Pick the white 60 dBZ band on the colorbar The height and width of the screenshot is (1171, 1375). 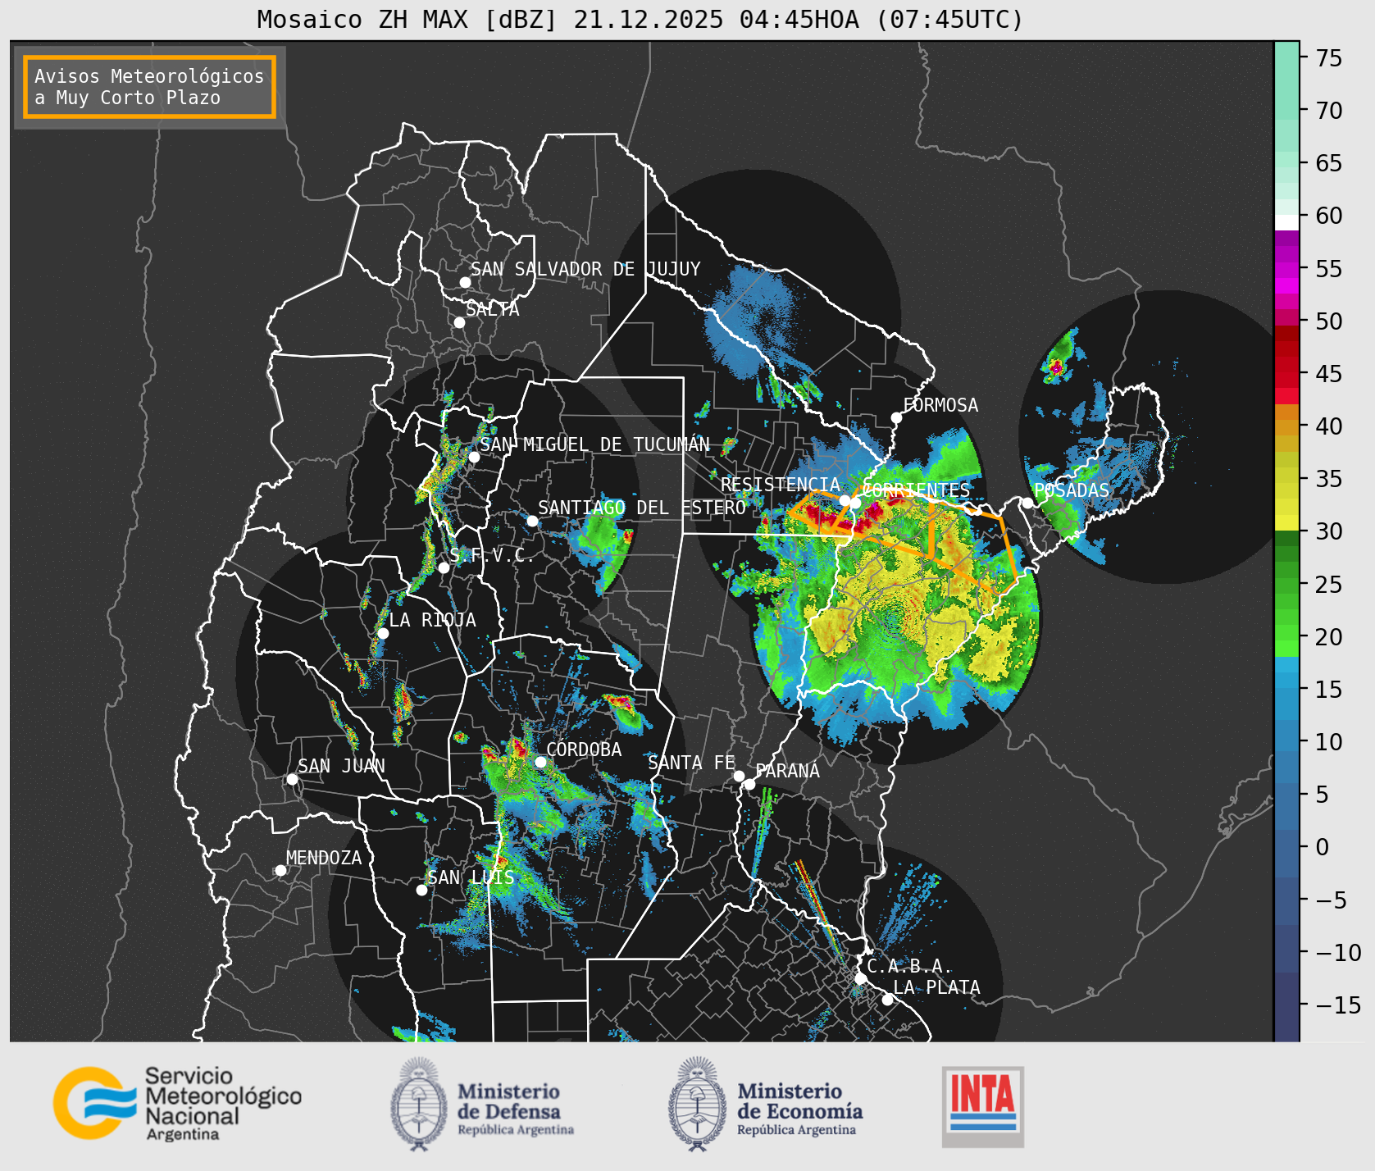tap(1286, 222)
